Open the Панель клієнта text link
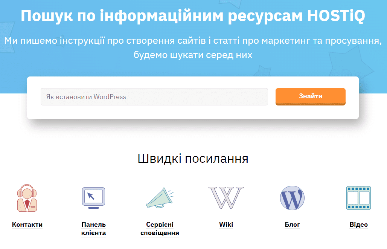The image size is (387, 249). coord(93,229)
